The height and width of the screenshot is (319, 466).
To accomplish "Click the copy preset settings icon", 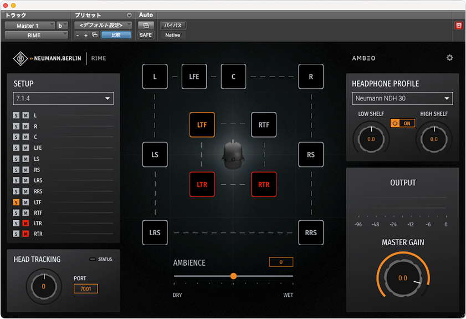I will click(x=95, y=35).
